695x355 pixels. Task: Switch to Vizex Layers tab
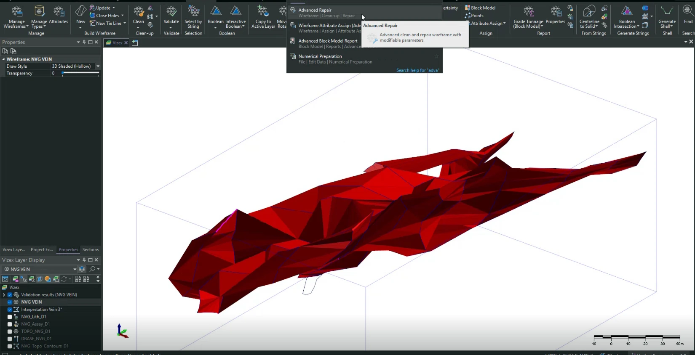pos(14,249)
